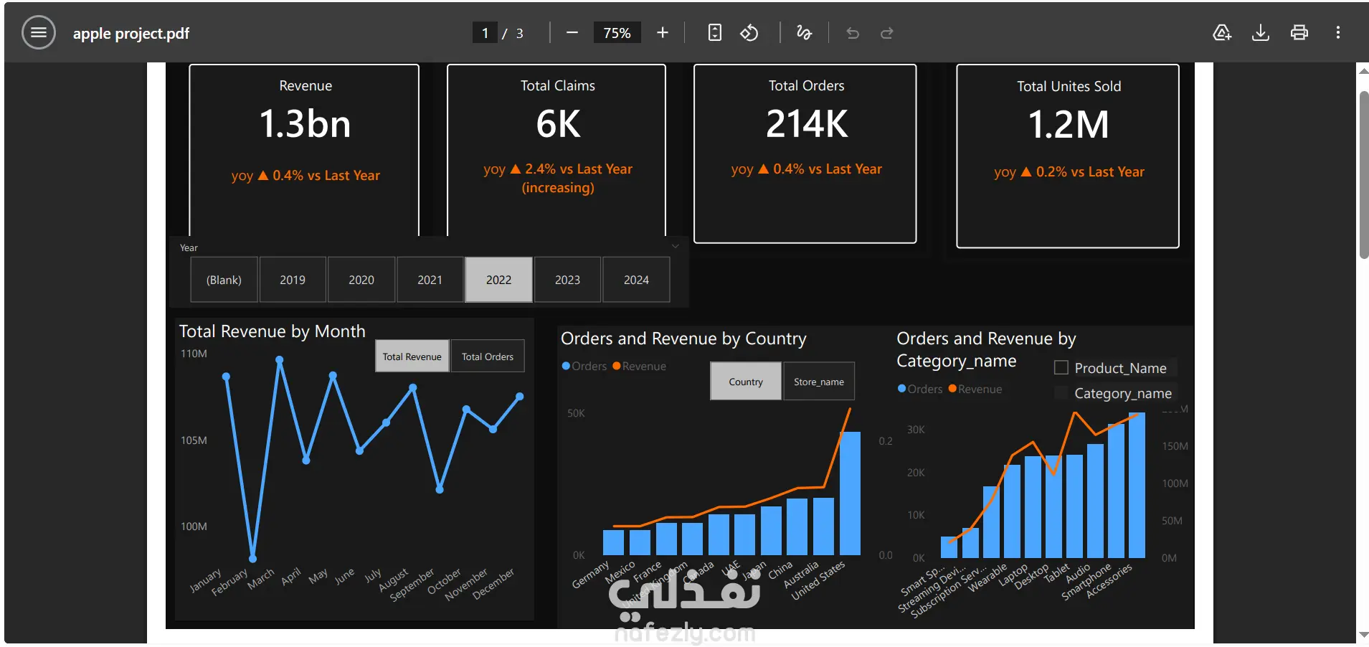Click the United States bar
1369x647 pixels.
[850, 493]
